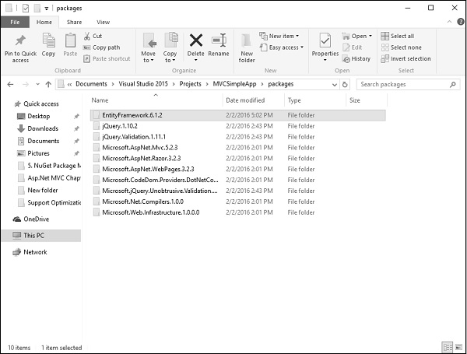Go up one folder level
The image size is (467, 354).
tap(48, 85)
